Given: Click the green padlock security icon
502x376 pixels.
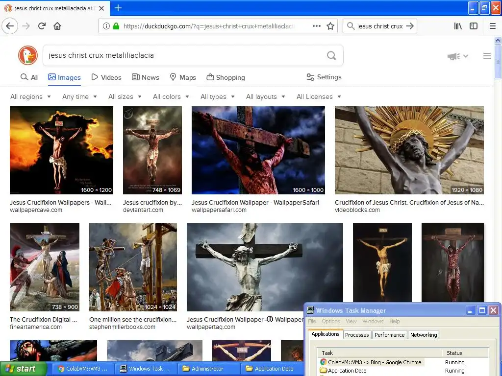Looking at the screenshot, I should pyautogui.click(x=116, y=26).
